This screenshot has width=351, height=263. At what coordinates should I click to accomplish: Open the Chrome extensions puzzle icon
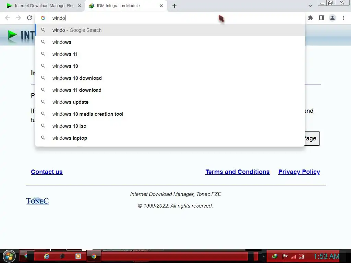click(310, 18)
